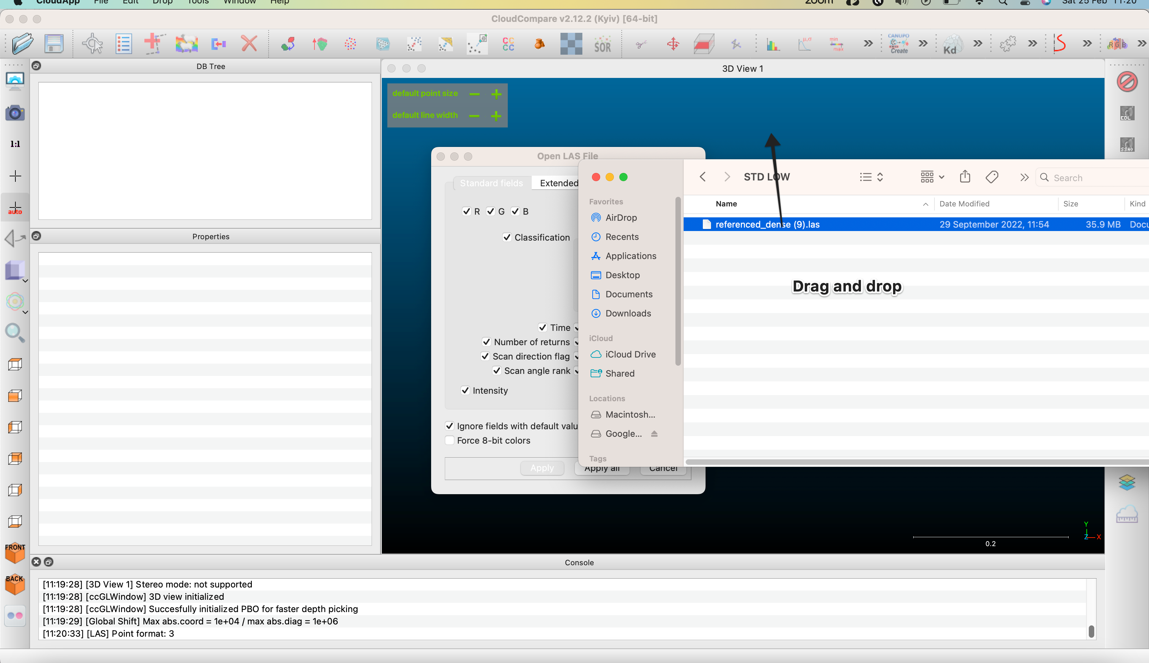
Task: Click the min max scalar field icon
Action: (x=836, y=44)
